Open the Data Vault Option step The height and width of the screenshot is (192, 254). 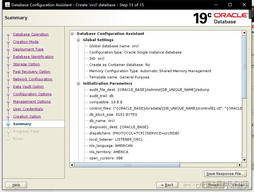click(29, 87)
